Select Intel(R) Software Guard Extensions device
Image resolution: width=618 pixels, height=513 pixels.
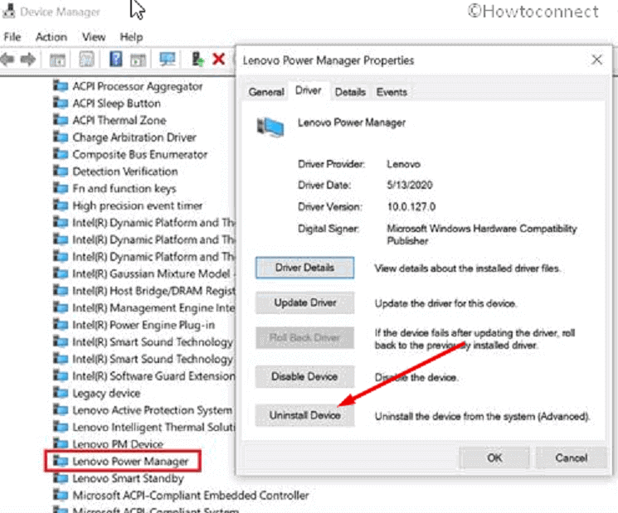click(153, 376)
